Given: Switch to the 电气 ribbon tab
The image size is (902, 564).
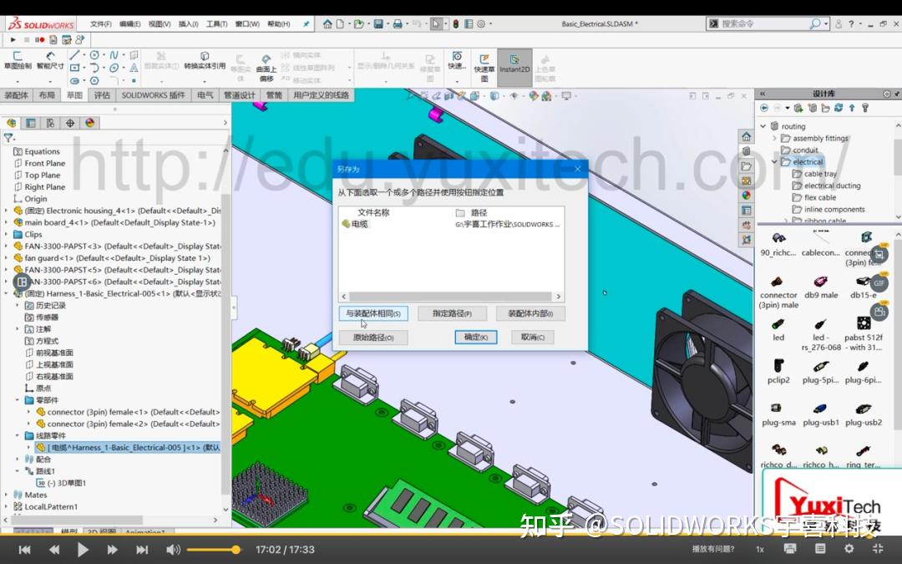Looking at the screenshot, I should [x=205, y=94].
